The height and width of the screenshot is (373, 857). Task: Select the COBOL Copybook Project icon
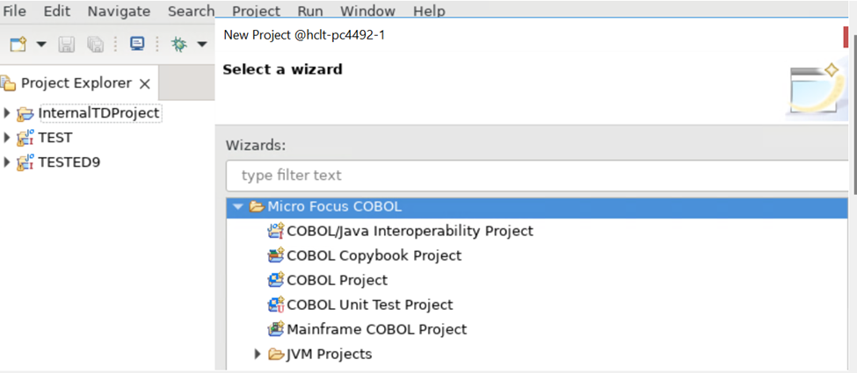276,255
